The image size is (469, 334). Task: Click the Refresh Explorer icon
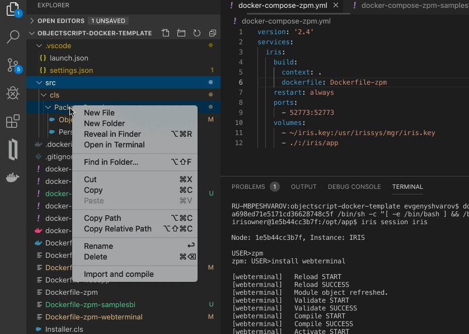click(x=196, y=33)
